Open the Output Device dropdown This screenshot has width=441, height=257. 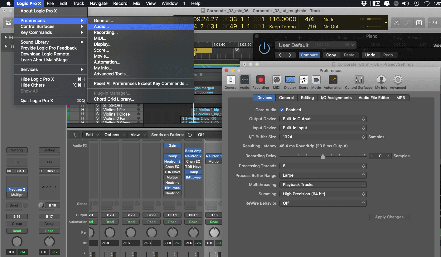click(323, 119)
